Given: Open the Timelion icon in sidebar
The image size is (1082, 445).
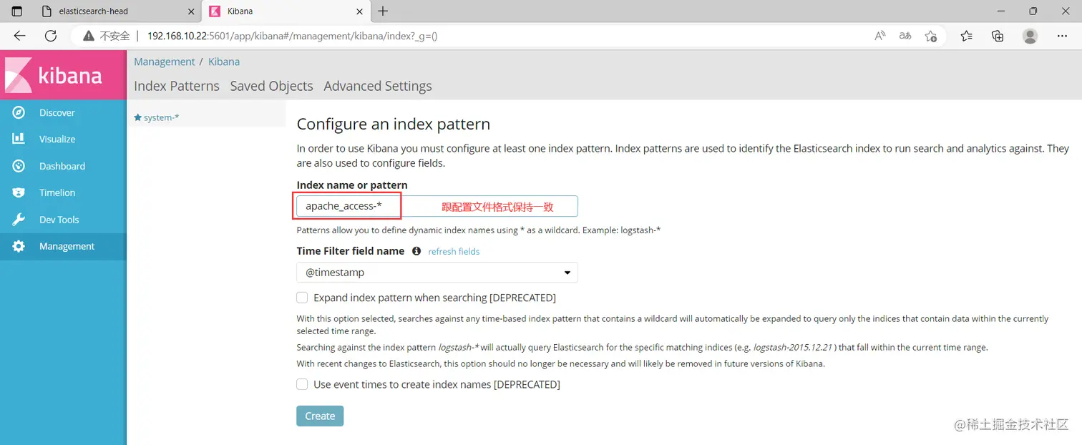Looking at the screenshot, I should pos(19,192).
